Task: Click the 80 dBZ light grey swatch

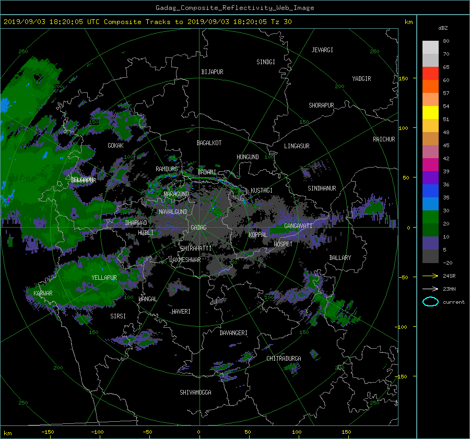Action: 430,47
